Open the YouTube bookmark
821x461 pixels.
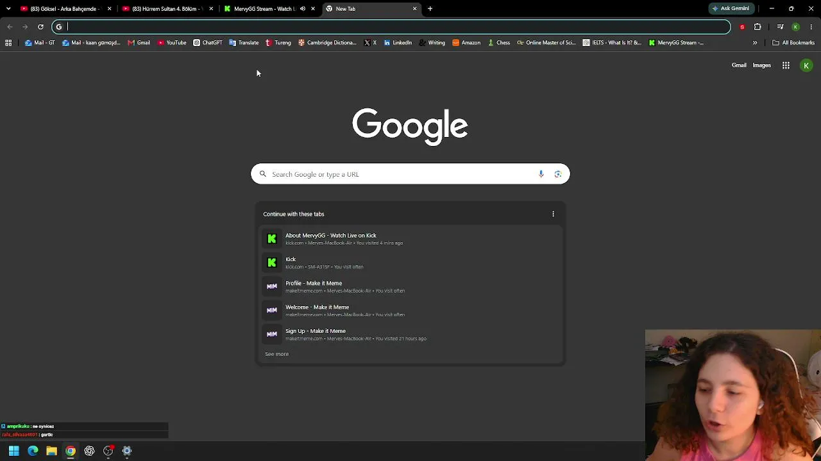click(x=171, y=43)
